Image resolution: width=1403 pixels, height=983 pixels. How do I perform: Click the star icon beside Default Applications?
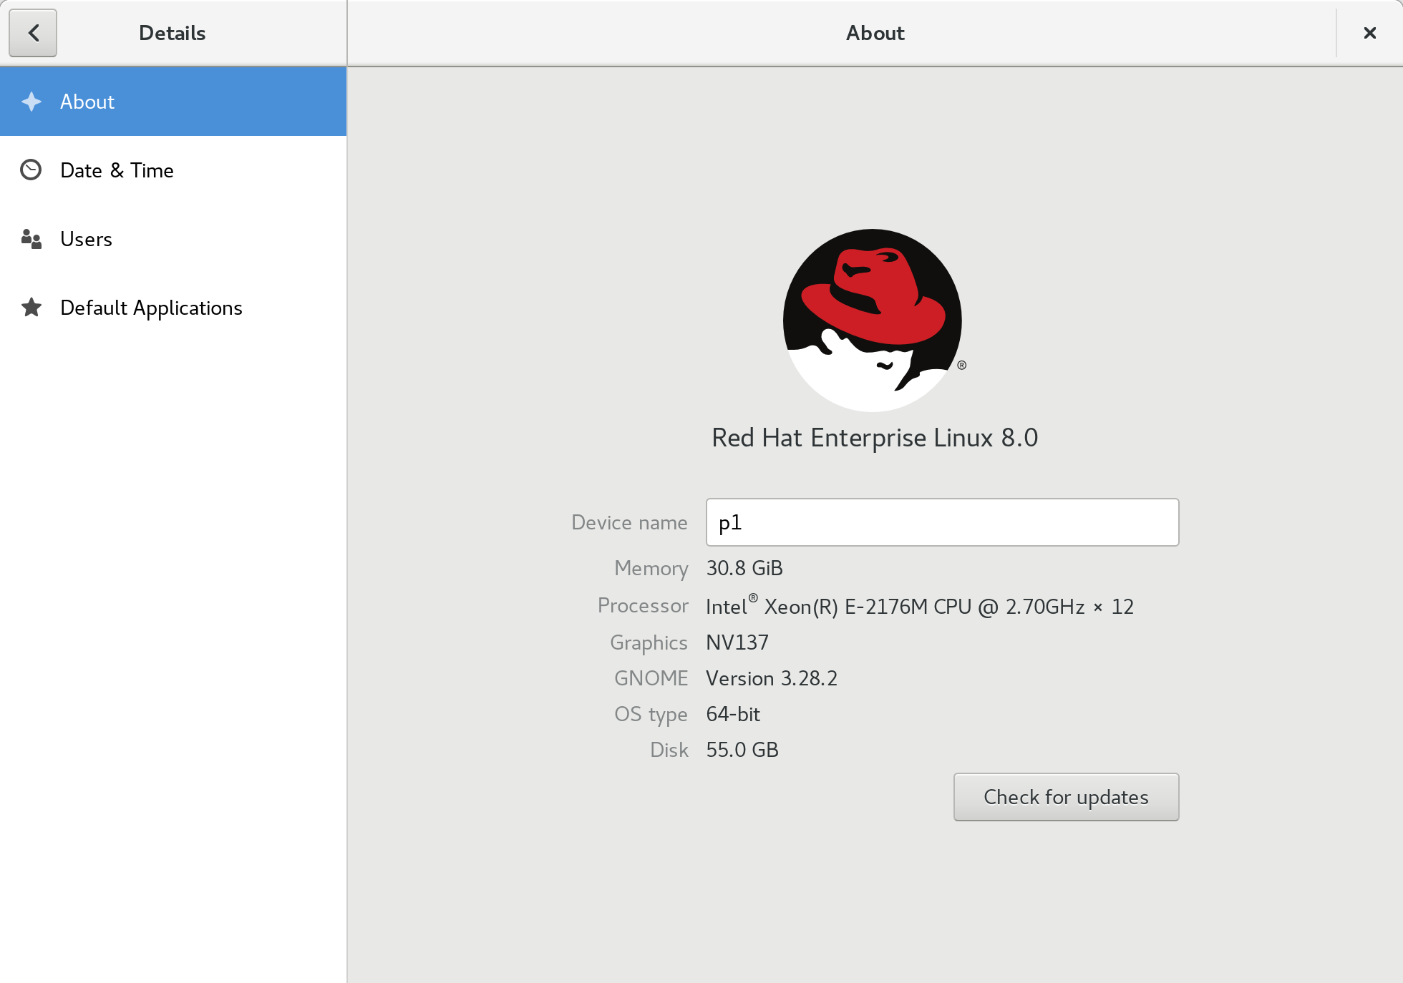point(31,308)
